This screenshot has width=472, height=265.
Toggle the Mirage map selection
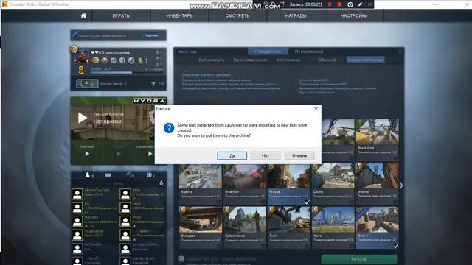[288, 184]
